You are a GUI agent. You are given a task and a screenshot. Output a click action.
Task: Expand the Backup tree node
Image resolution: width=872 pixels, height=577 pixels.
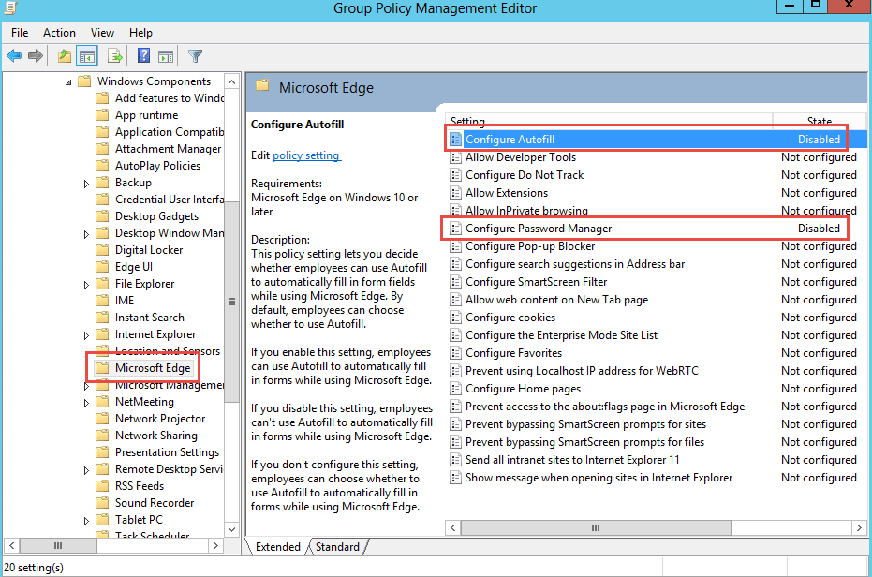(86, 184)
